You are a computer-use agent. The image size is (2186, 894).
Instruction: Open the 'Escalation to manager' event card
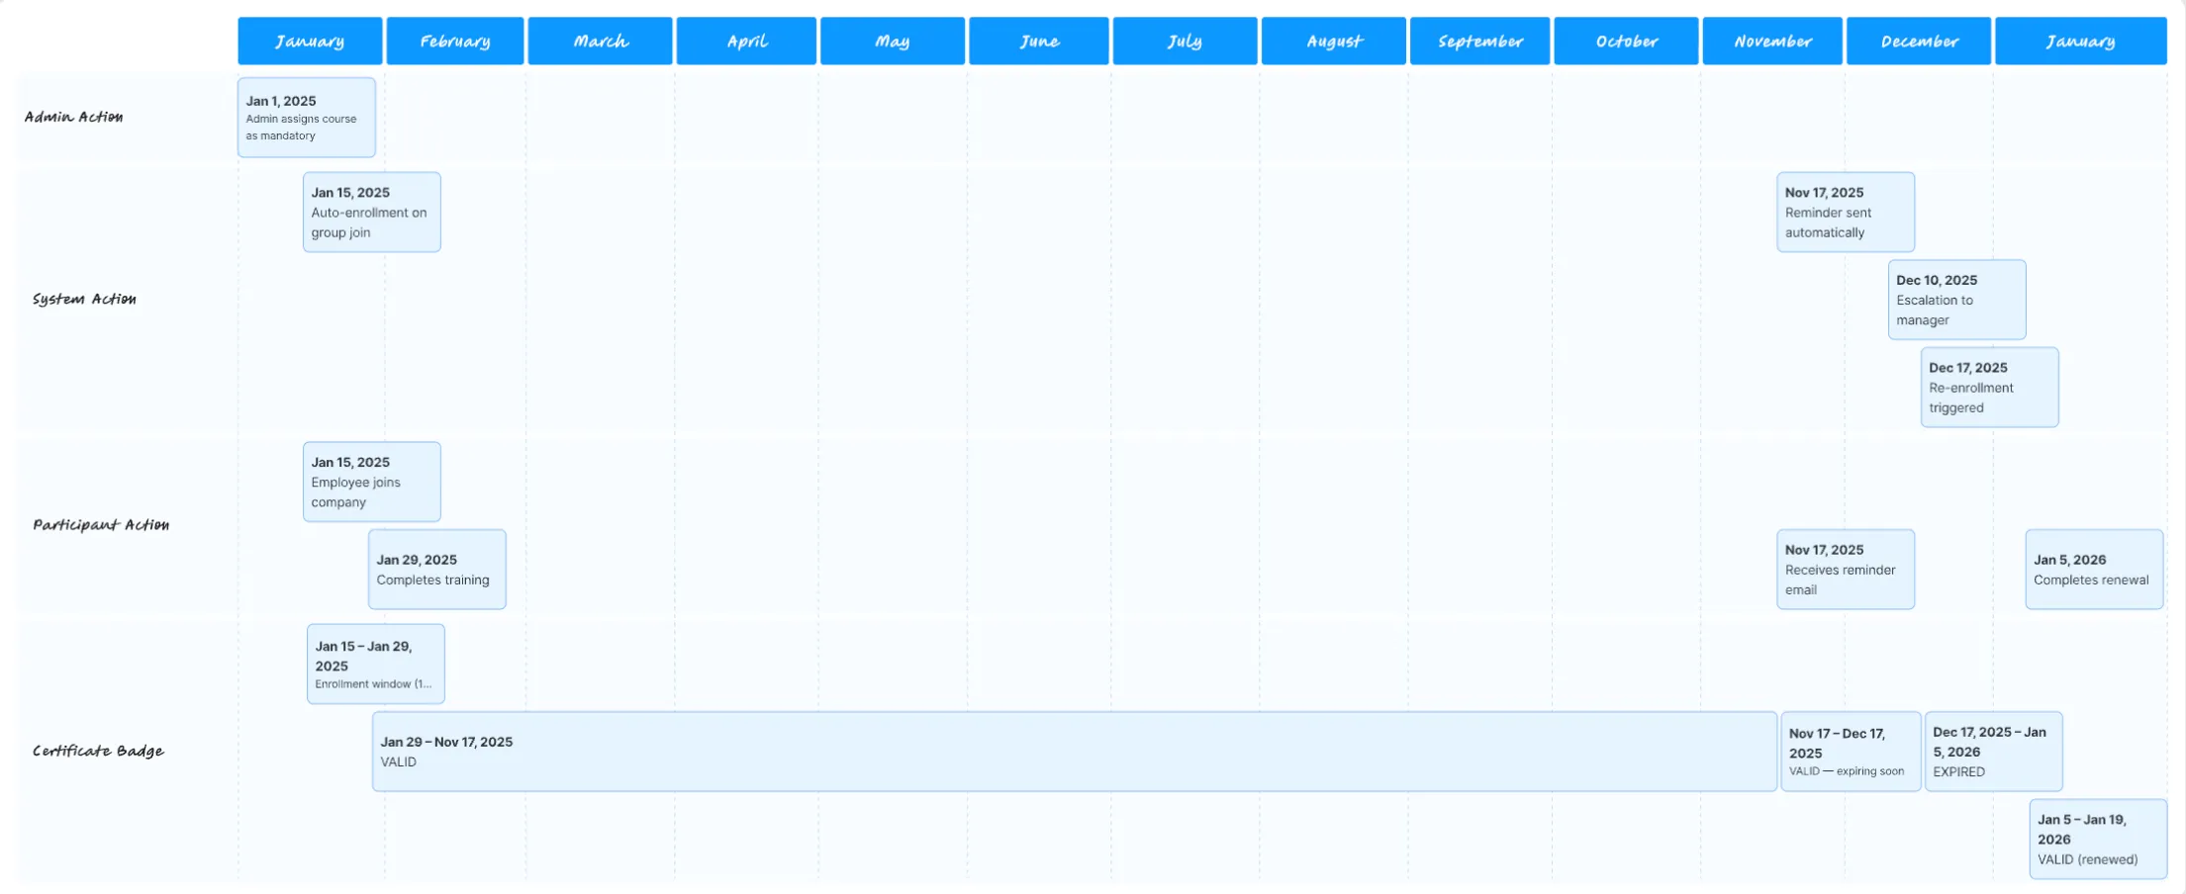[x=1956, y=300]
